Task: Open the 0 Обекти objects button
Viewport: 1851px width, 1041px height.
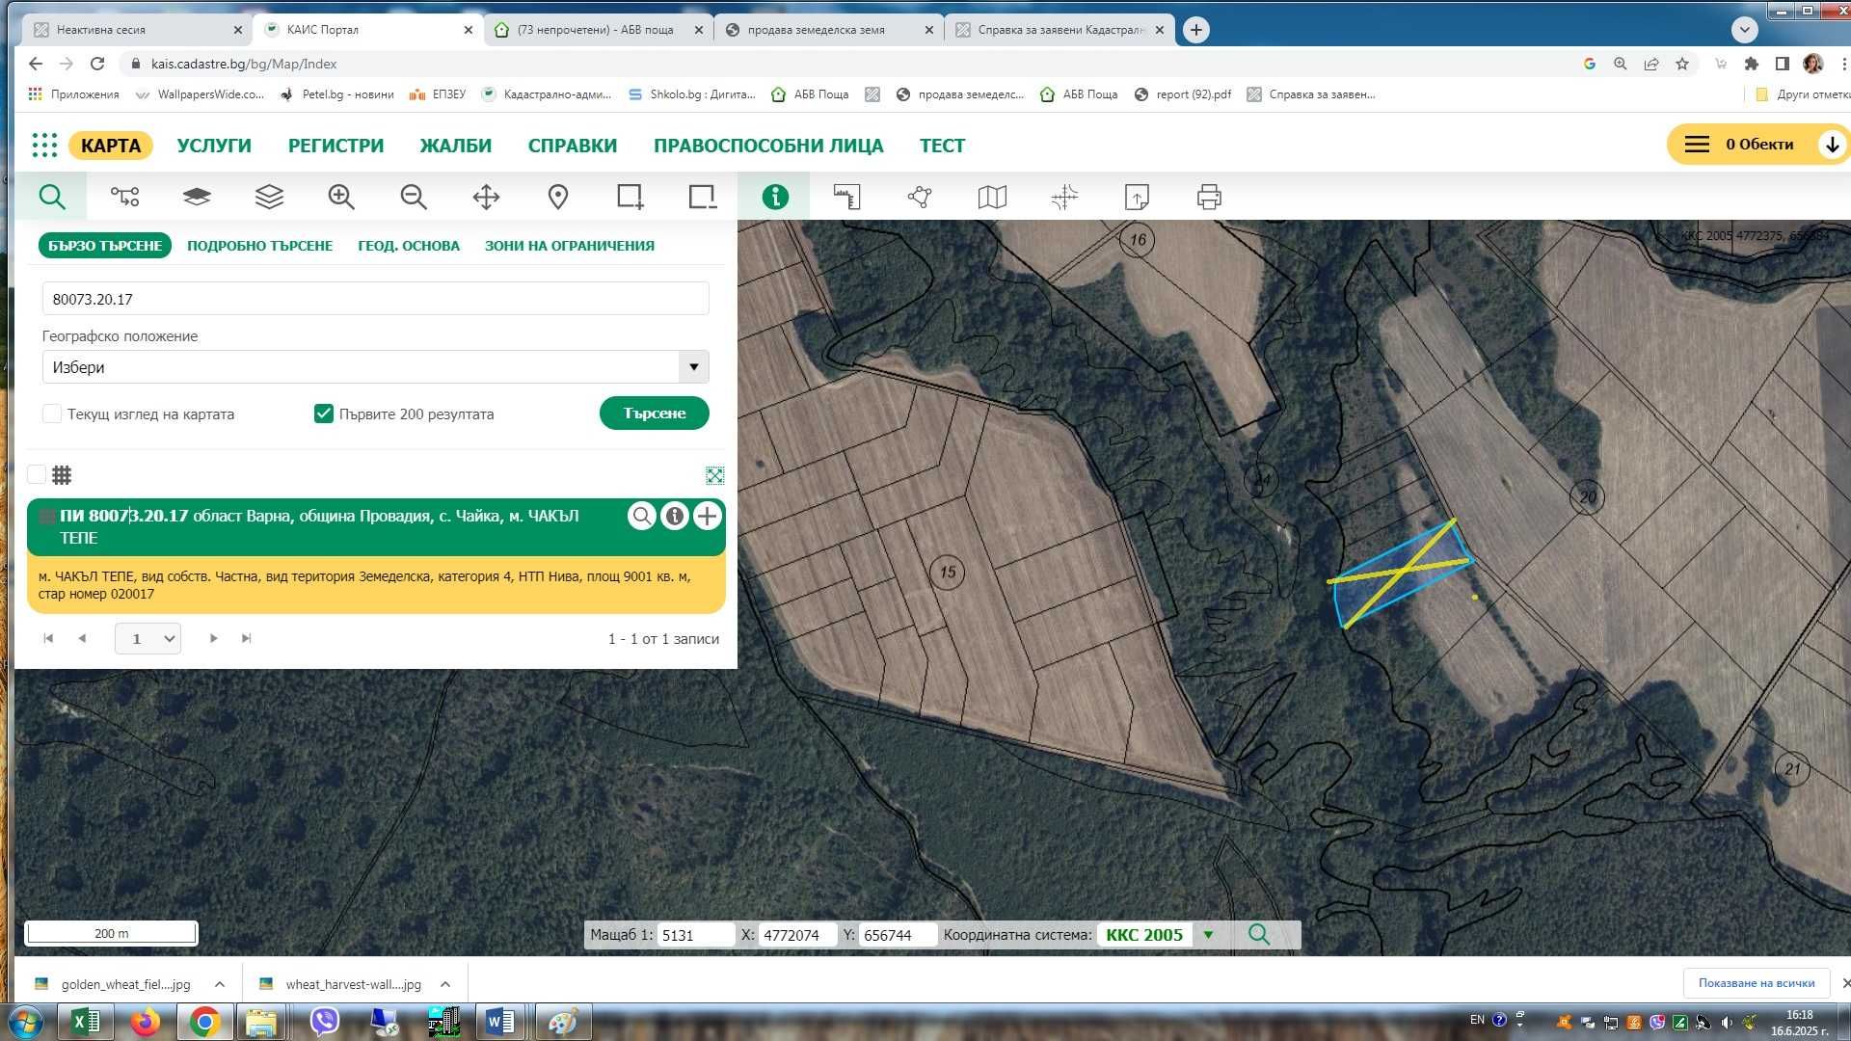Action: pyautogui.click(x=1758, y=145)
